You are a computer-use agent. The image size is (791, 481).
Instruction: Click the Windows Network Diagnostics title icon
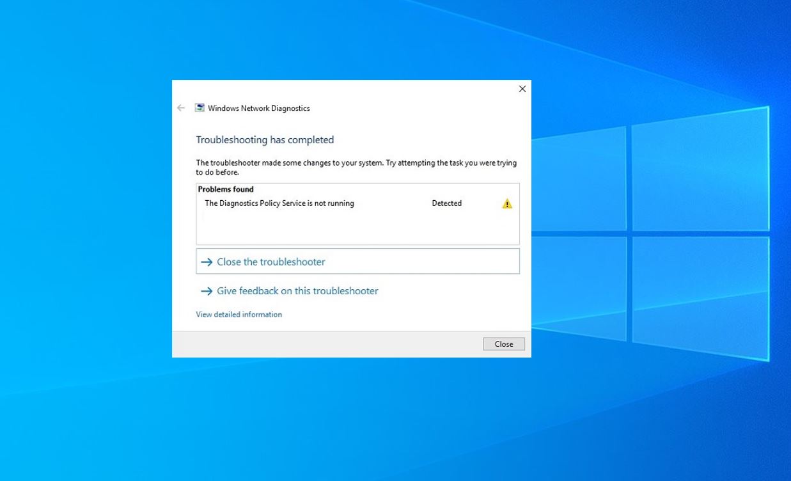200,108
